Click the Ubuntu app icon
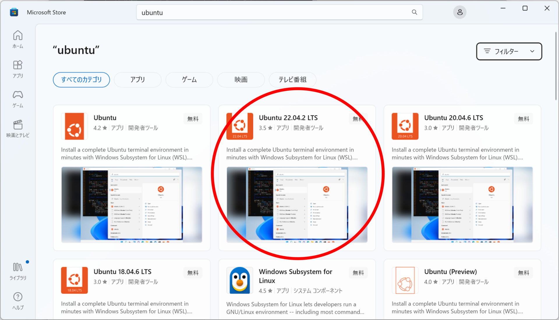559x320 pixels. 74,126
